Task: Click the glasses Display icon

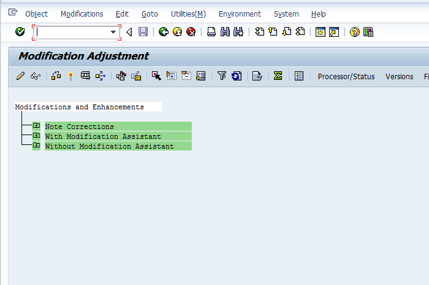Action: [36, 76]
